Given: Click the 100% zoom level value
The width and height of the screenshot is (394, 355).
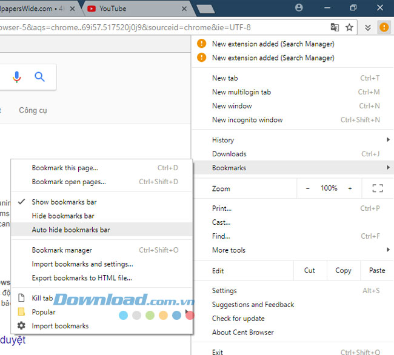Looking at the screenshot, I should click(329, 188).
